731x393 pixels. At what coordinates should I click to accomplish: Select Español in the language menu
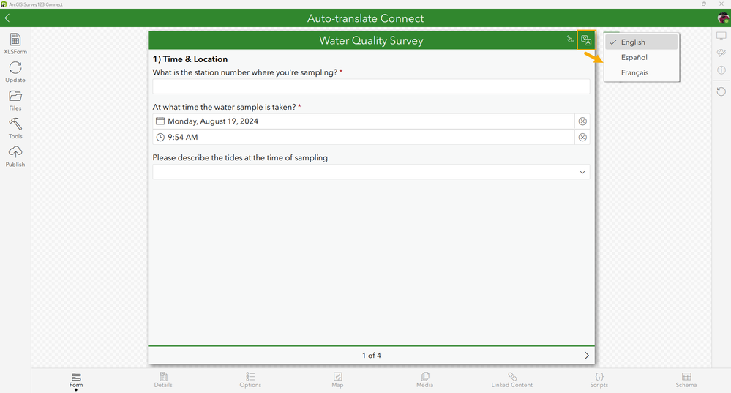coord(642,57)
